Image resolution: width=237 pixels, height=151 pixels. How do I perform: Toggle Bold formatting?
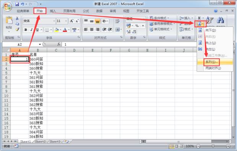26,30
